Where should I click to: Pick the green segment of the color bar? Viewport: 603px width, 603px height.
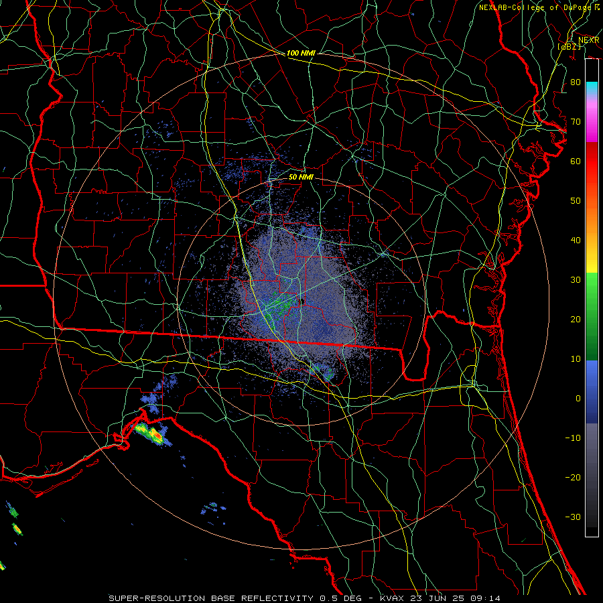click(x=592, y=316)
